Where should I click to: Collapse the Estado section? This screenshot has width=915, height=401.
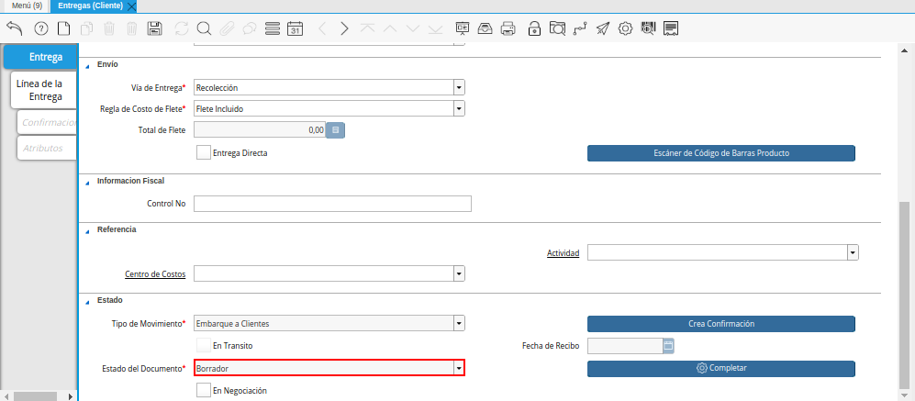[x=87, y=301]
